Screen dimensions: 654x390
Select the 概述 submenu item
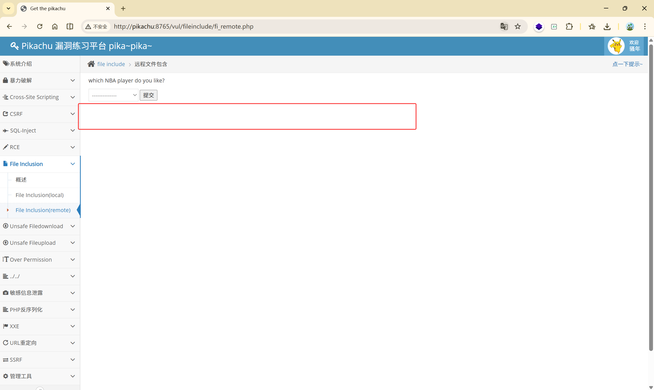21,180
